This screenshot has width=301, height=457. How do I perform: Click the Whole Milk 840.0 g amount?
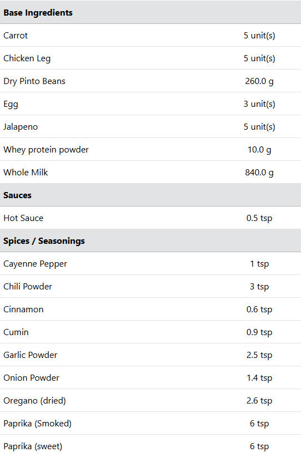(259, 172)
